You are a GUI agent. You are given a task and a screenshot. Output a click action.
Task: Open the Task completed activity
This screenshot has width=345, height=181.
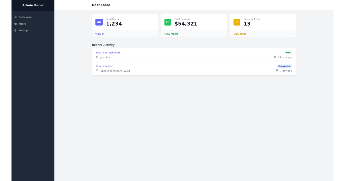pos(105,66)
